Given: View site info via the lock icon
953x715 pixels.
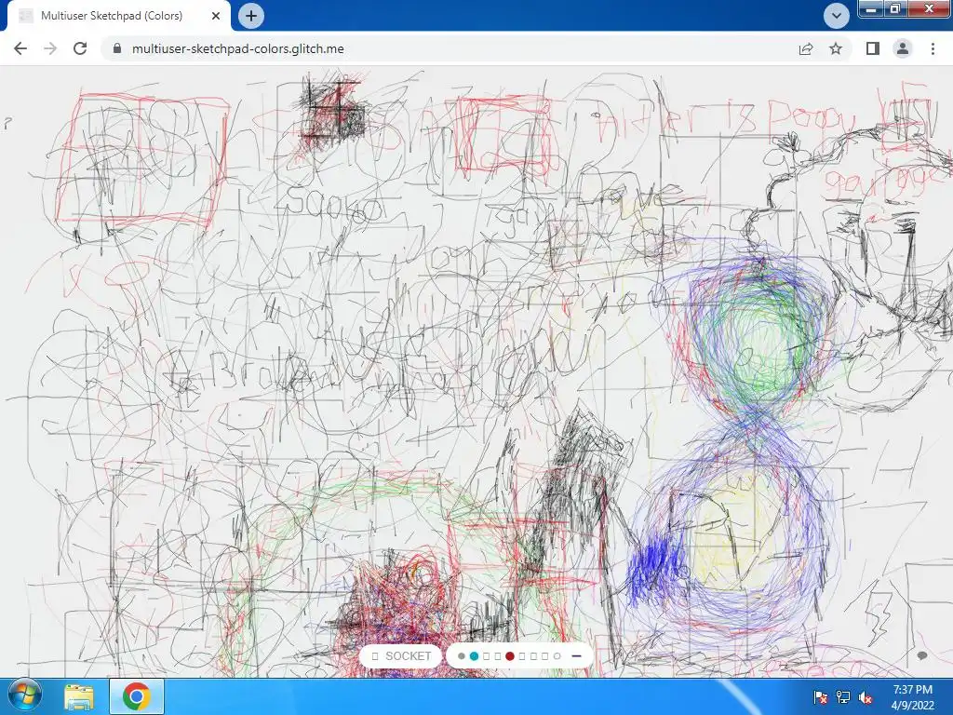Looking at the screenshot, I should click(x=118, y=48).
